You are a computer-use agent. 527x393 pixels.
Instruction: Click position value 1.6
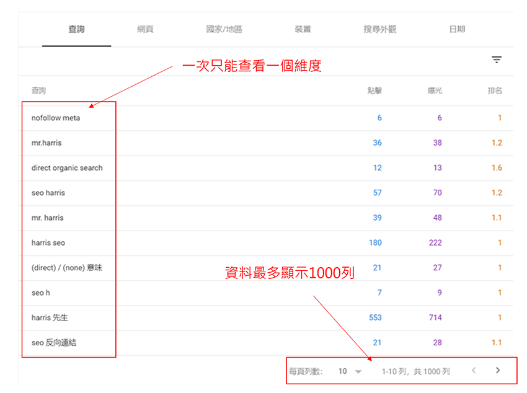tap(497, 168)
